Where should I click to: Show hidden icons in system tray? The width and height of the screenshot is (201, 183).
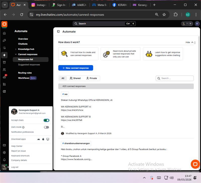pyautogui.click(x=144, y=178)
